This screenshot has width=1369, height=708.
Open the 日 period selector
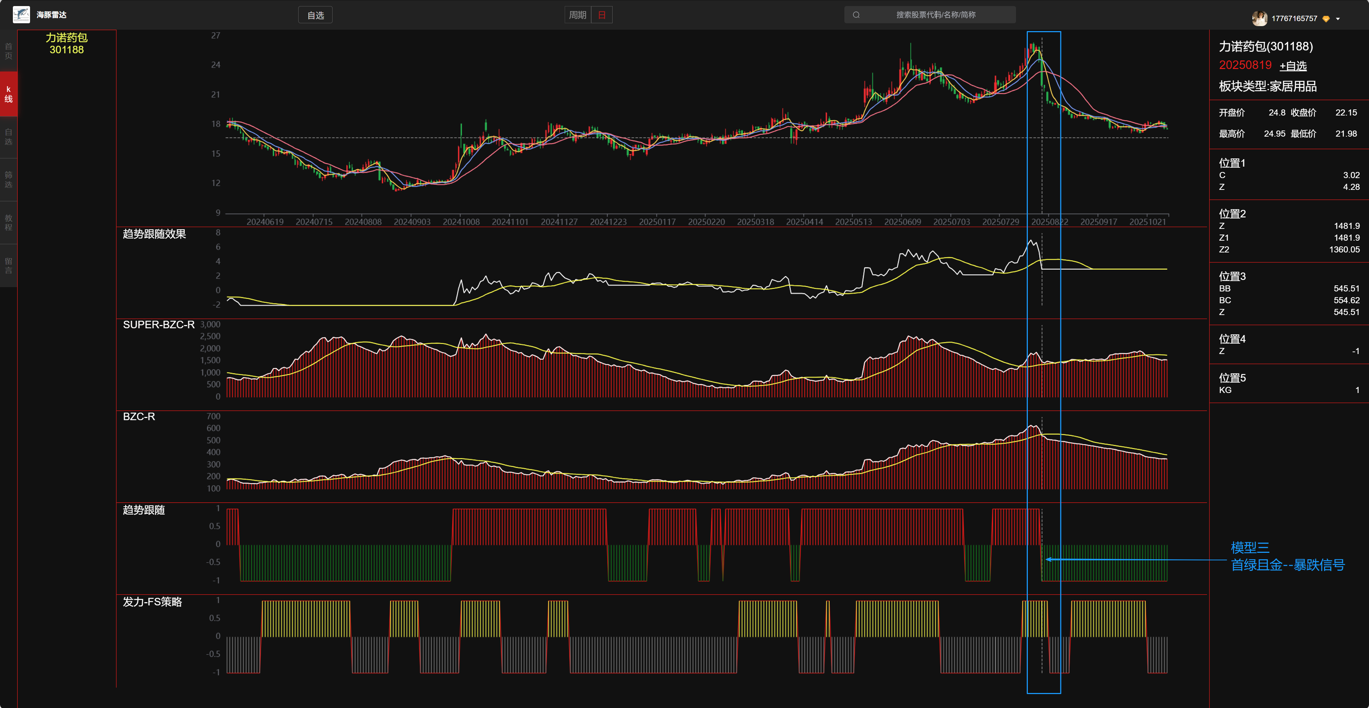tap(602, 15)
